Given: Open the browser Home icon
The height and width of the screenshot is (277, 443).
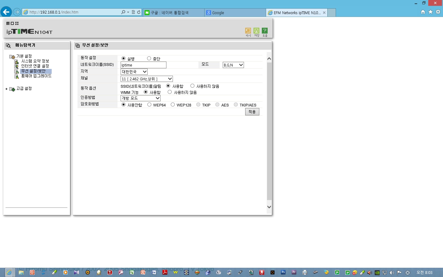Looking at the screenshot, I should pos(423,12).
